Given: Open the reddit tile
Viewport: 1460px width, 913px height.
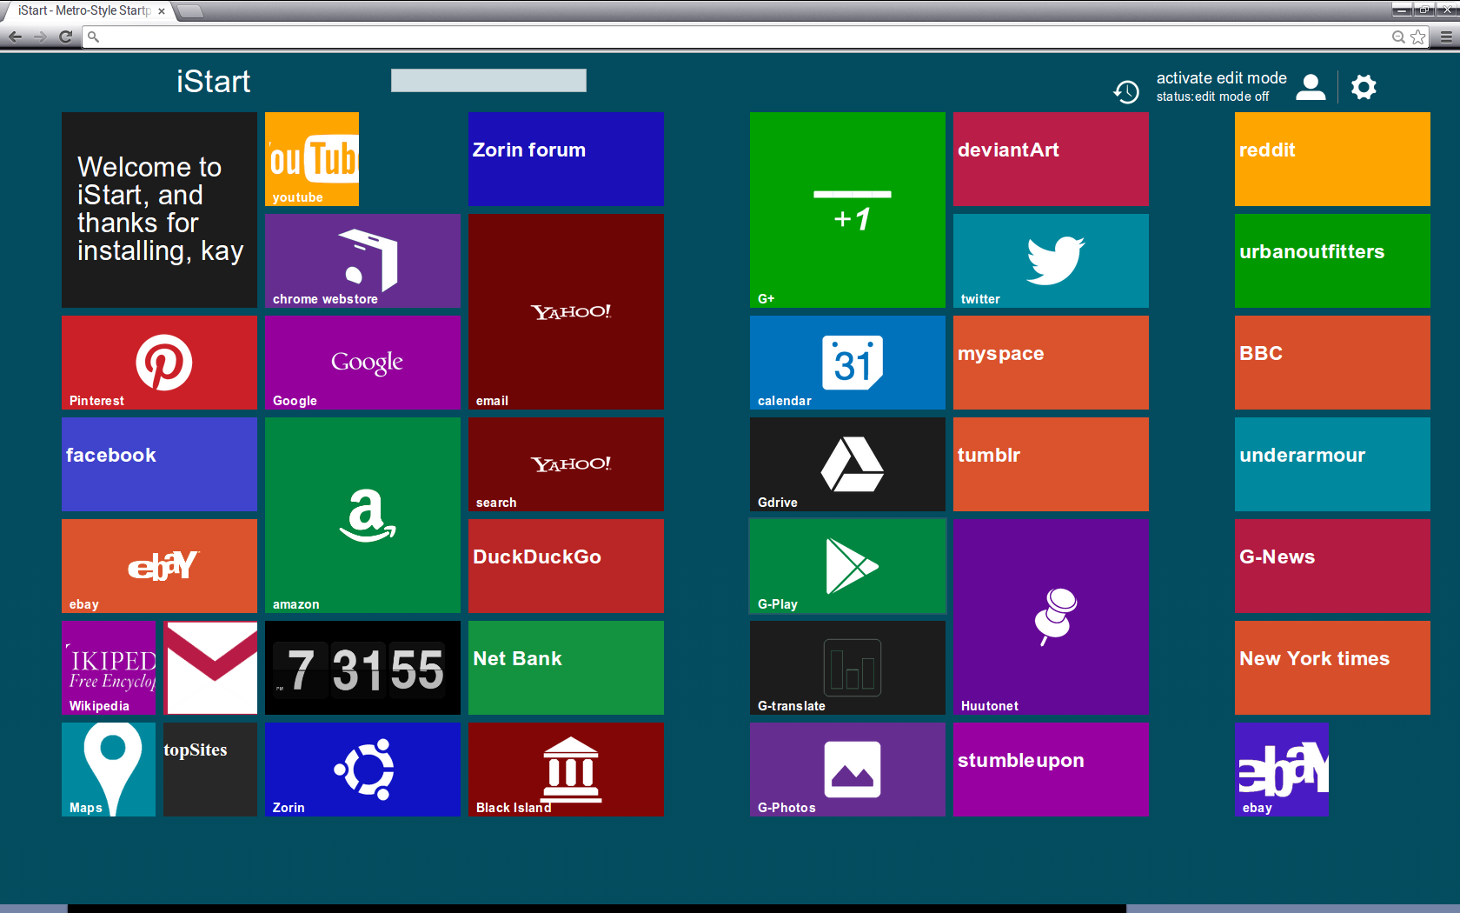Looking at the screenshot, I should (x=1332, y=159).
